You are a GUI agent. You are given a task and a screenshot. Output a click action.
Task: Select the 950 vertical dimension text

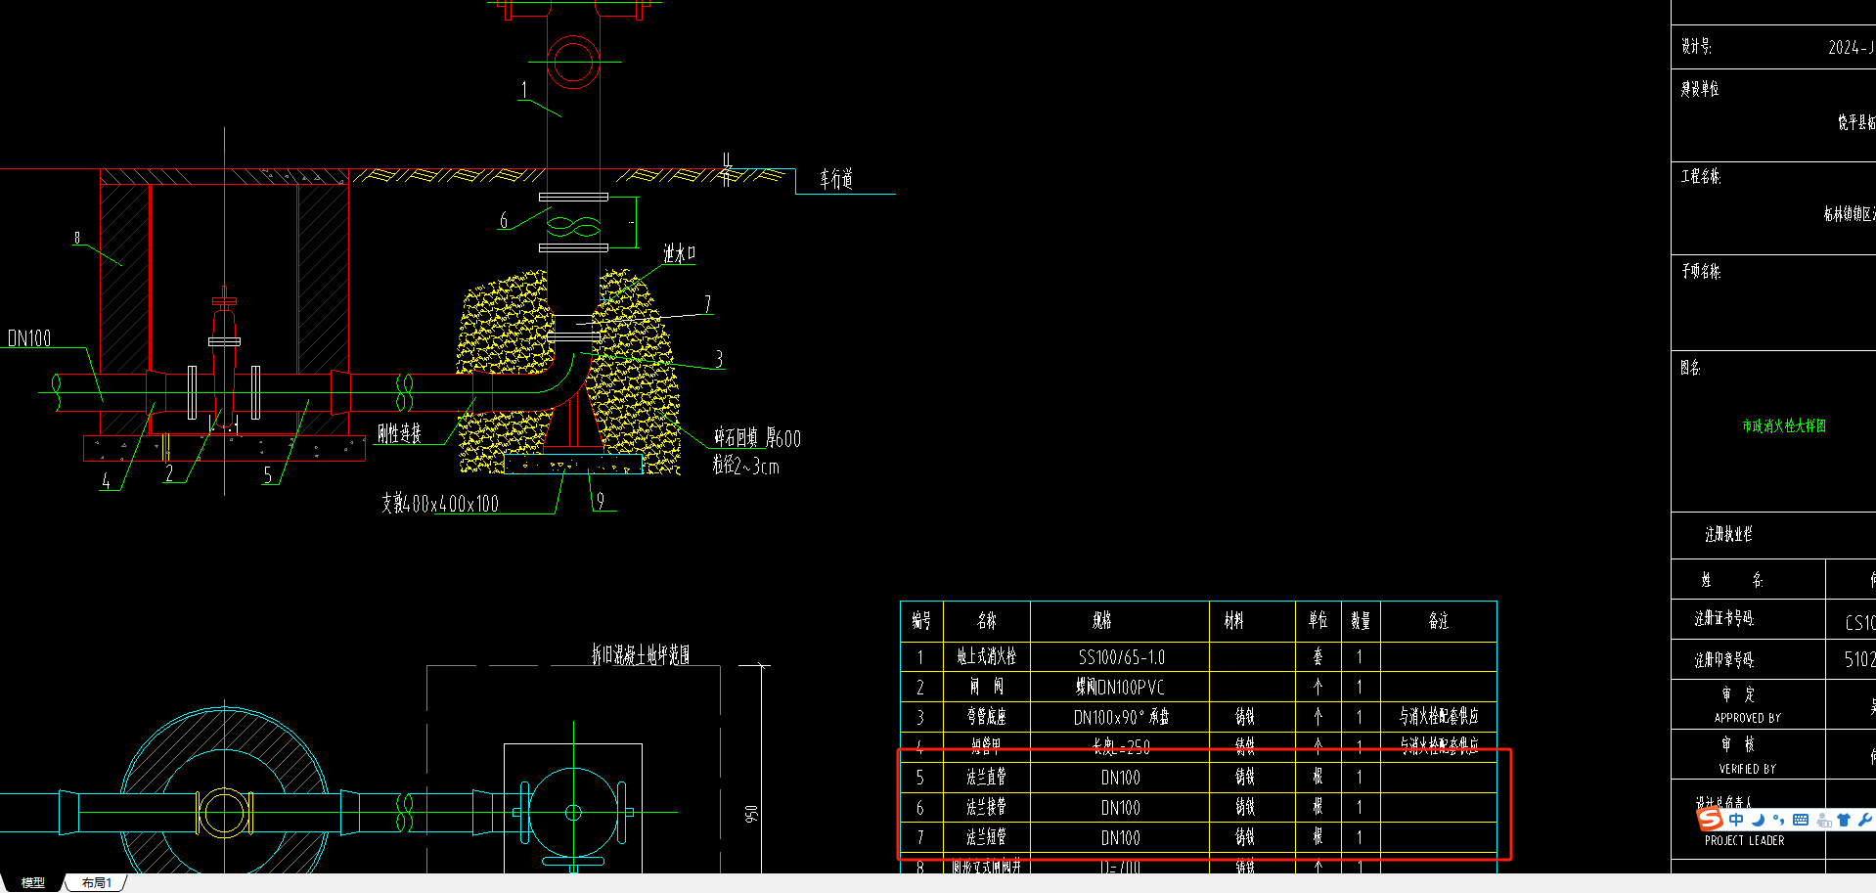[x=751, y=814]
